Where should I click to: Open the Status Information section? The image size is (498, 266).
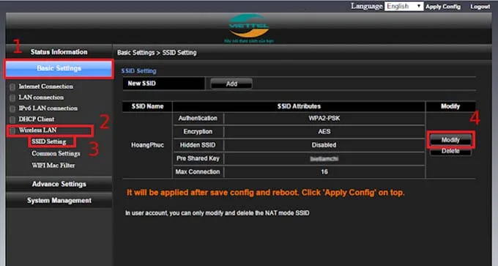(x=59, y=52)
